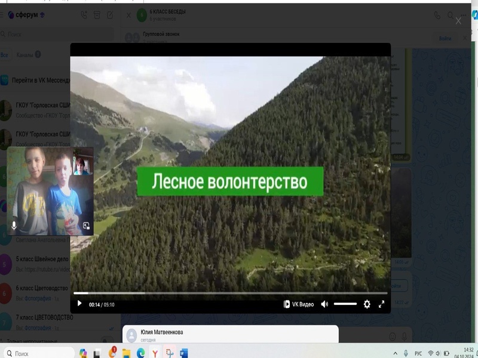
Task: Play the VK video
Action: [79, 304]
